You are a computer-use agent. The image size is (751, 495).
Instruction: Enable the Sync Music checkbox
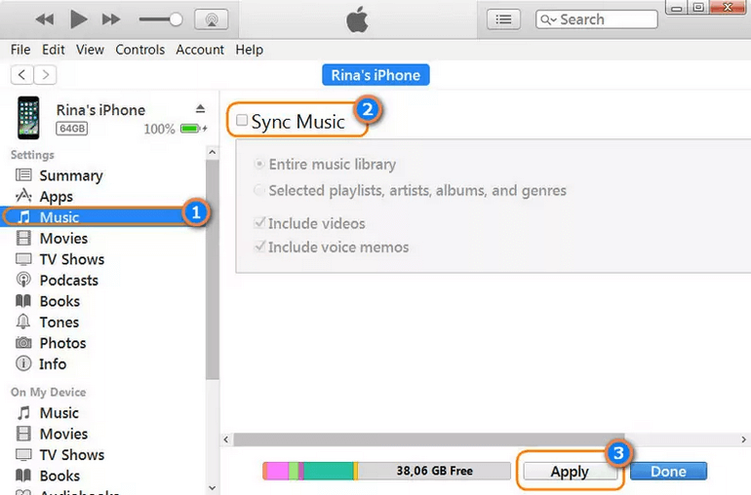click(x=242, y=120)
